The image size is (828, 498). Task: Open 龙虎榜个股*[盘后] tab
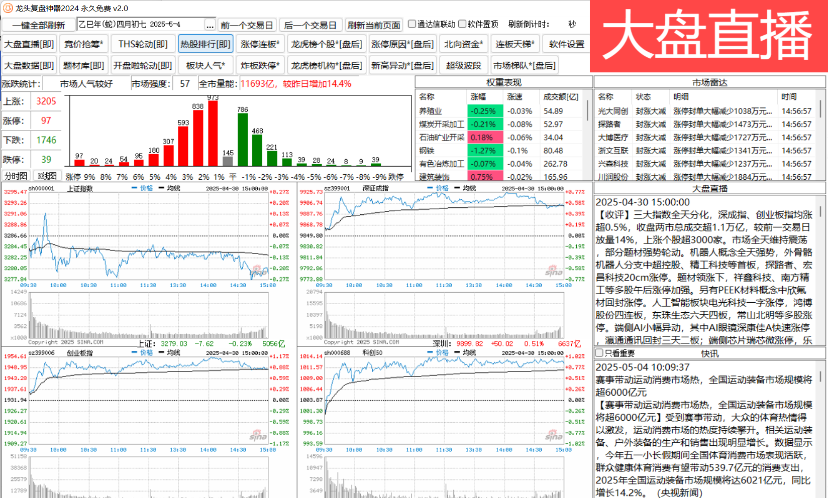327,44
